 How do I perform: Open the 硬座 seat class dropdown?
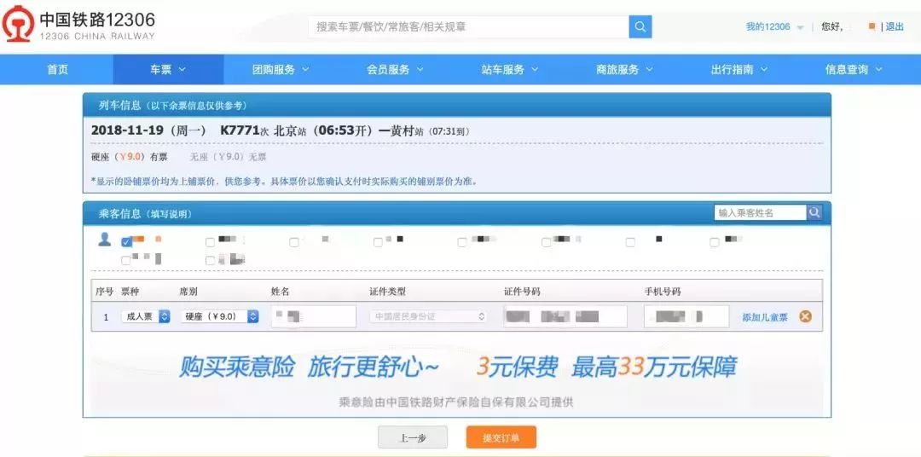click(x=220, y=316)
